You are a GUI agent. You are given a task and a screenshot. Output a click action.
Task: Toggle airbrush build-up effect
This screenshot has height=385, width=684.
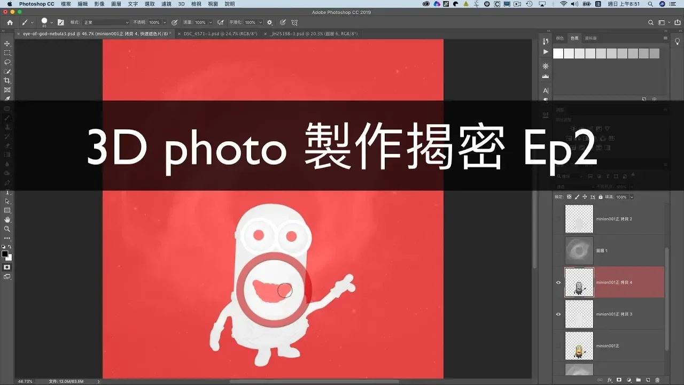click(220, 22)
